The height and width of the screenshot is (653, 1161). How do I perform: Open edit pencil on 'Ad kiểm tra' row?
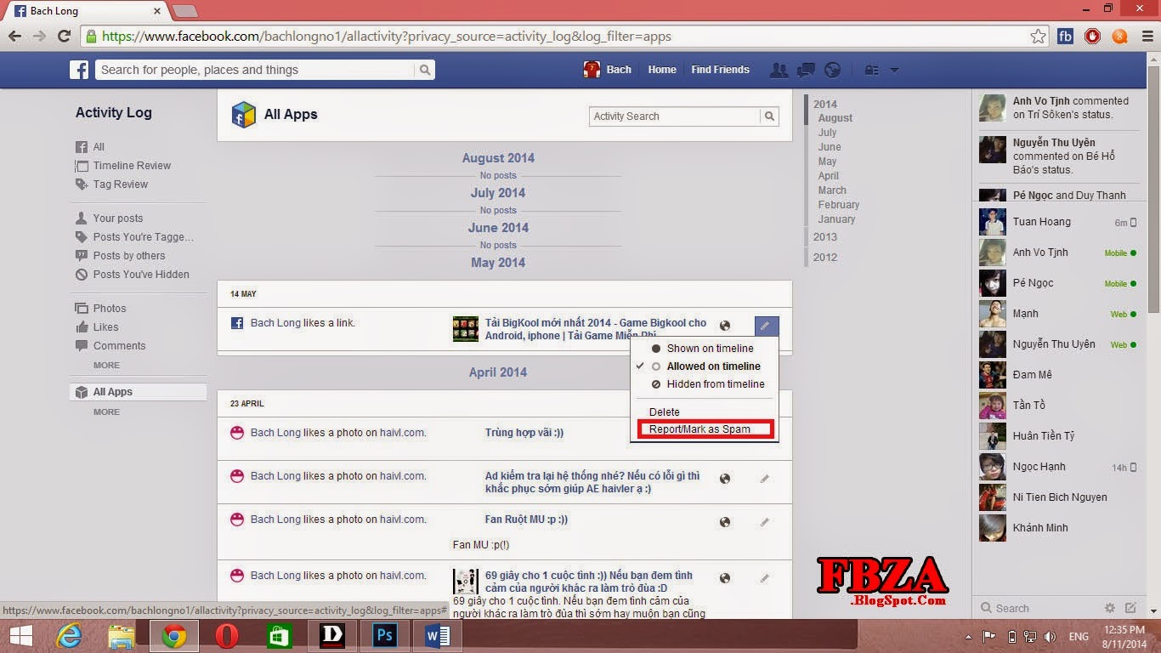click(x=765, y=479)
